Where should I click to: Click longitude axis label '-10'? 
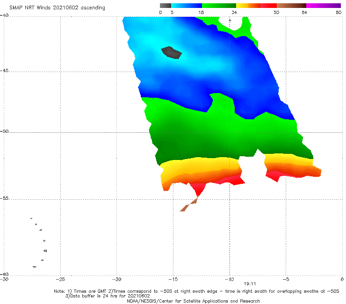[229, 280]
